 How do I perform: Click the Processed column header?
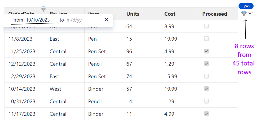tap(215, 14)
